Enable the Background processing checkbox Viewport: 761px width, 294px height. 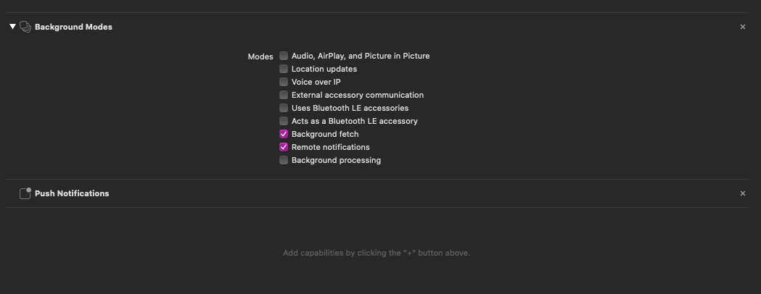click(x=284, y=160)
